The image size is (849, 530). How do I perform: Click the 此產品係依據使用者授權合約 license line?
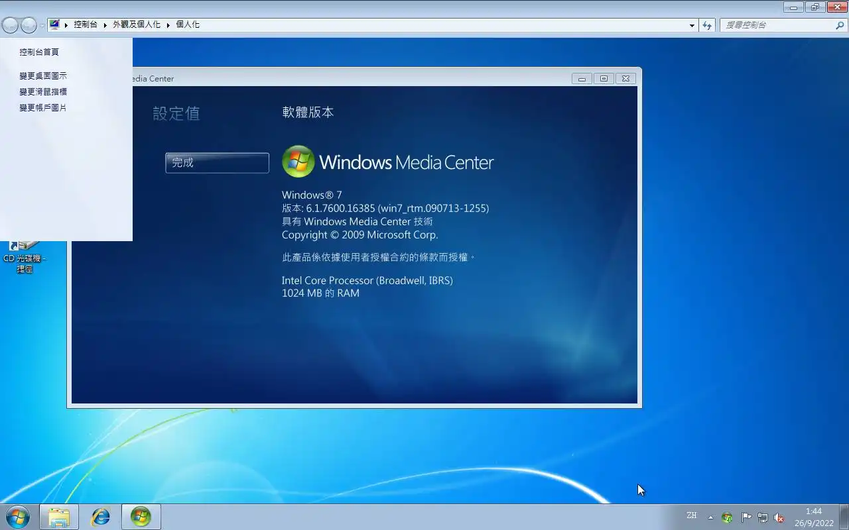[379, 257]
